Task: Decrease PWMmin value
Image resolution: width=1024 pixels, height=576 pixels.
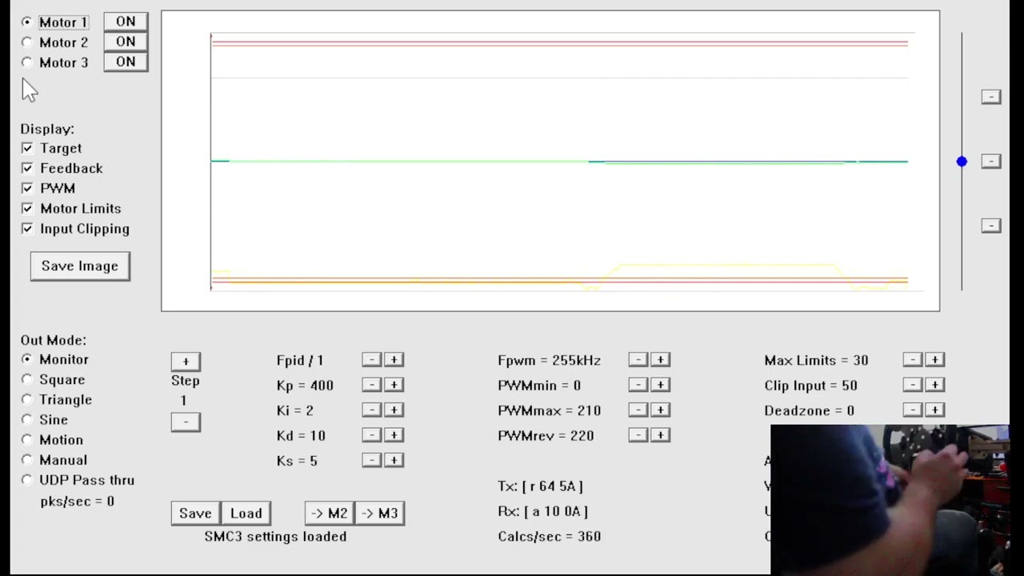Action: (638, 385)
